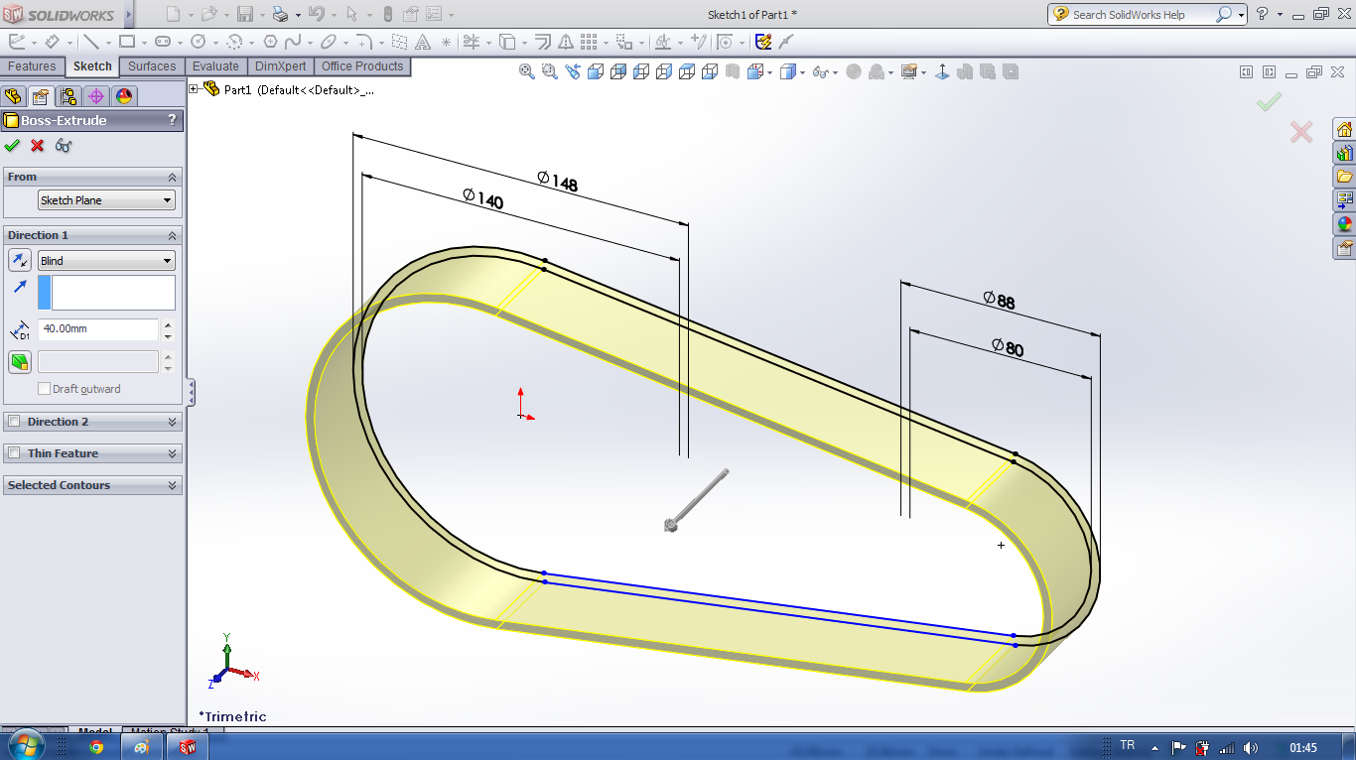Click the Chrome icon in taskbar

[x=96, y=747]
